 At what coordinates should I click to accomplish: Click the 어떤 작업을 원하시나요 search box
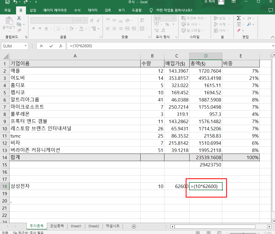click(174, 10)
